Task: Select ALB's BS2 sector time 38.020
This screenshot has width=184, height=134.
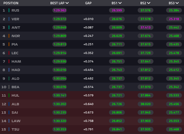Action: coord(146,104)
